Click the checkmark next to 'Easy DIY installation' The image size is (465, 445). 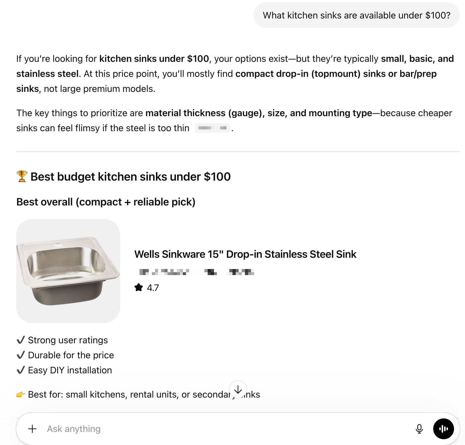click(x=21, y=370)
